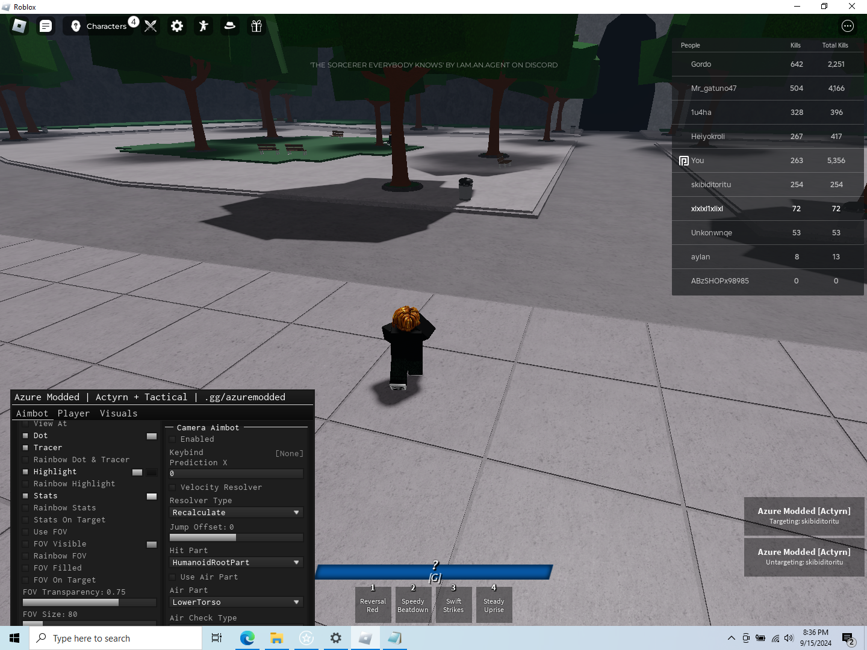Click the Windows Start button
Viewport: 867px width, 650px height.
[x=14, y=638]
